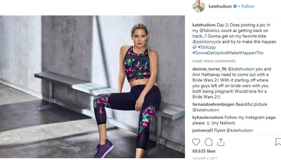Expand Load more comments
Screen dimensions: 281x160
[x=214, y=61]
